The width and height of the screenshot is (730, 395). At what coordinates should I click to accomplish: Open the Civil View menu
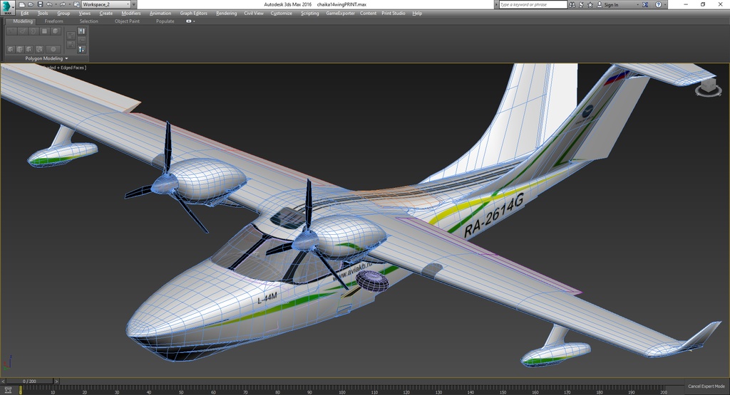[x=254, y=14]
